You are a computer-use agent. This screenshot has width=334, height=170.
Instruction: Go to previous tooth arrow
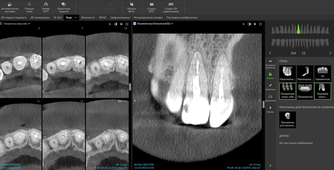(270, 53)
